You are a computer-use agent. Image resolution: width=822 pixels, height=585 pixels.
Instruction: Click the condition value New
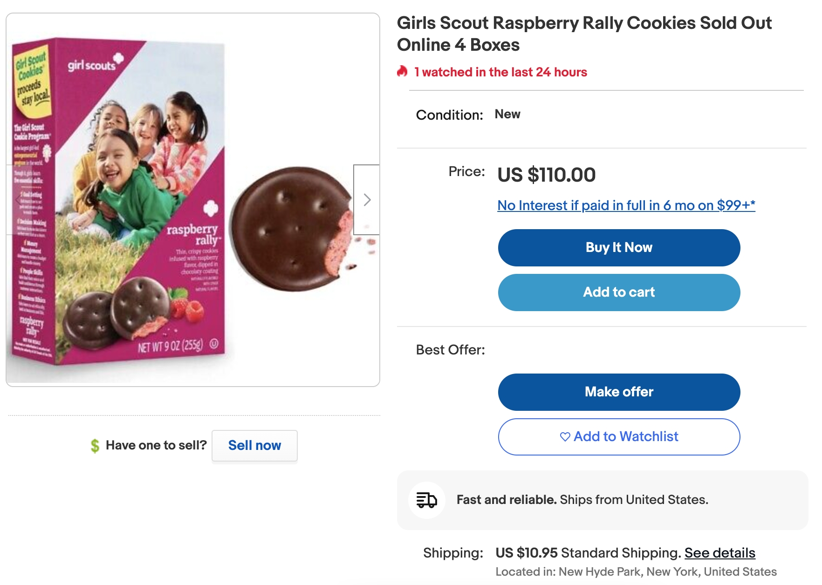click(x=507, y=114)
